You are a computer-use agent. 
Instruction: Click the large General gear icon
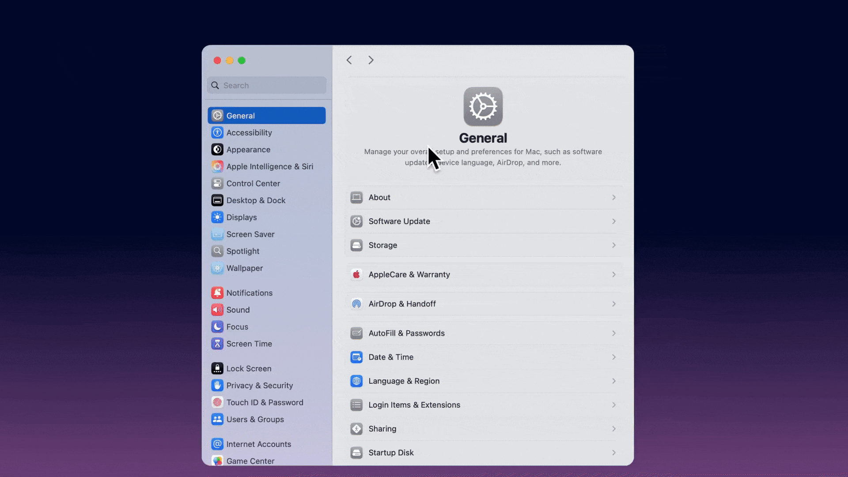coord(483,106)
